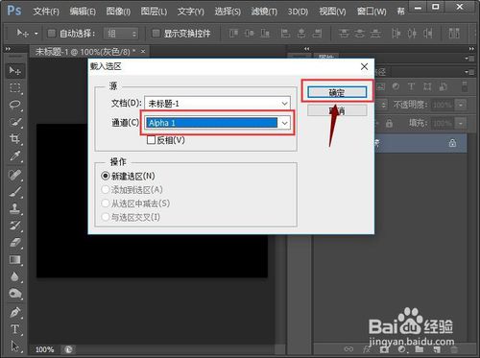Select the Horizontal Type tool
The image size is (480, 358).
(x=14, y=329)
